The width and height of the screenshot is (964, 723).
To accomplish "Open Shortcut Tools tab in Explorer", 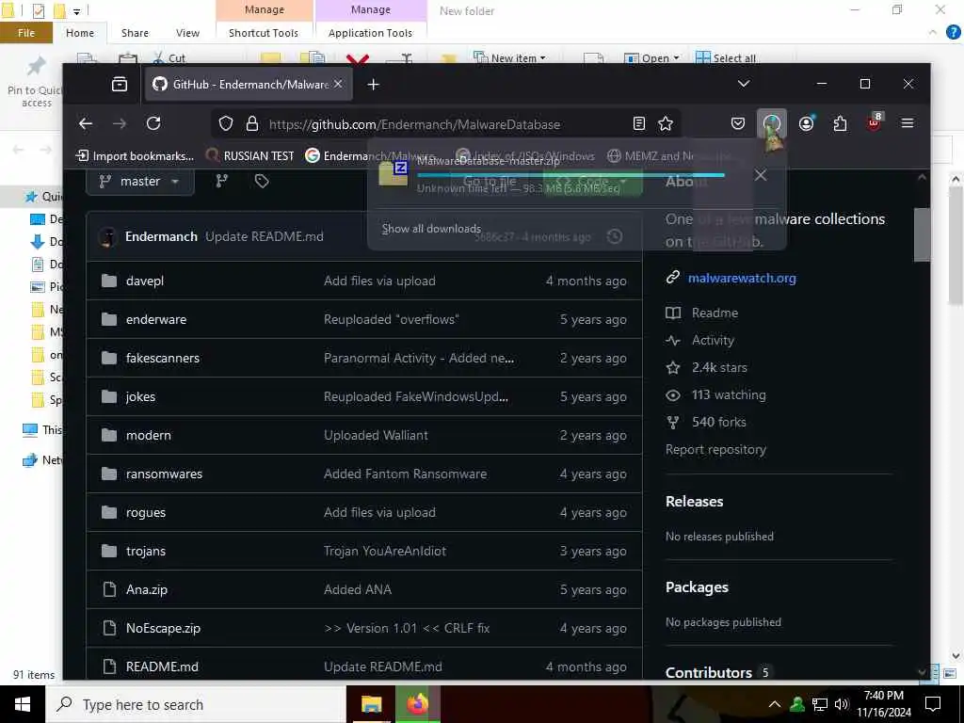I will pyautogui.click(x=264, y=33).
